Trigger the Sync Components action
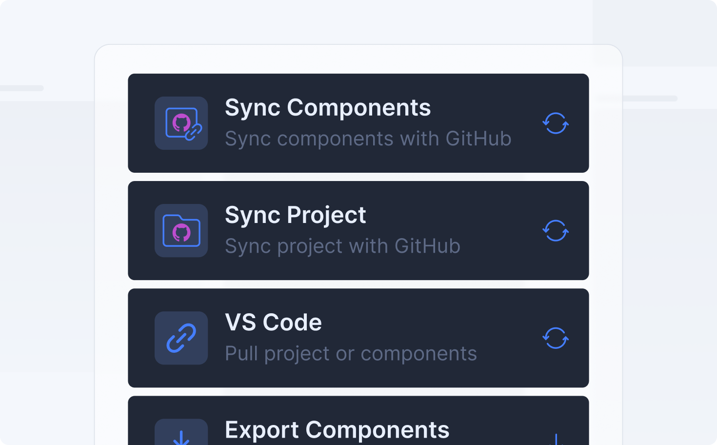This screenshot has width=717, height=445. tap(358, 123)
